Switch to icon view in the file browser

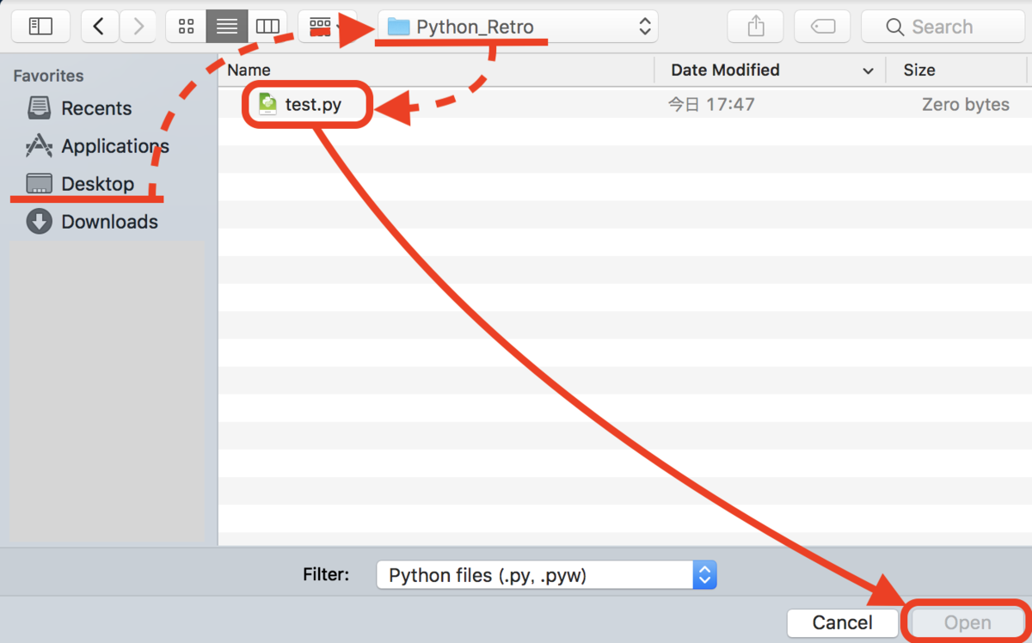[x=186, y=26]
